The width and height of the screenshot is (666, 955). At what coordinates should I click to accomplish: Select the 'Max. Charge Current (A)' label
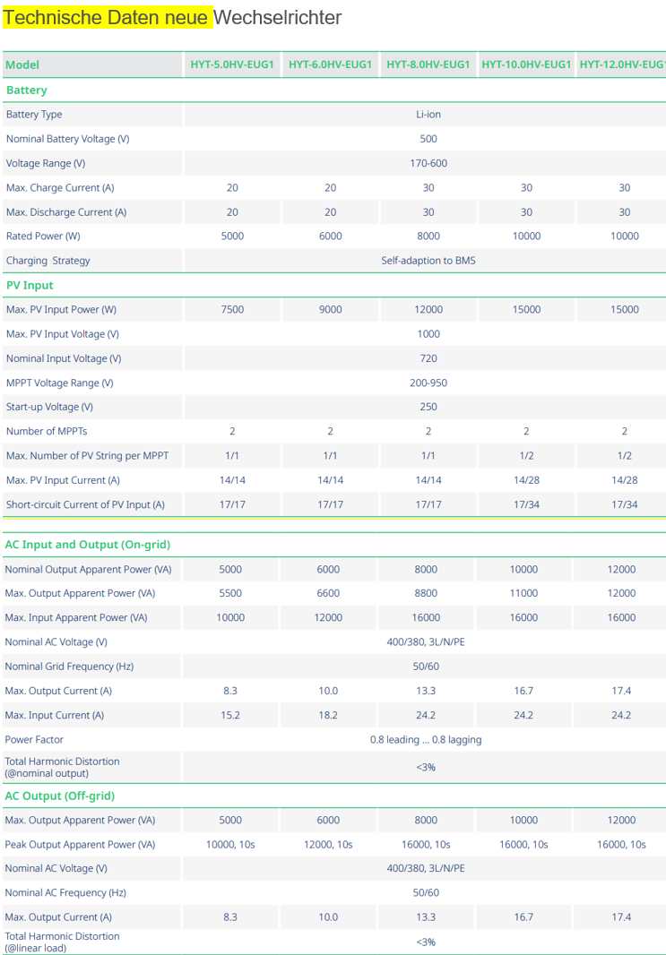pyautogui.click(x=60, y=187)
